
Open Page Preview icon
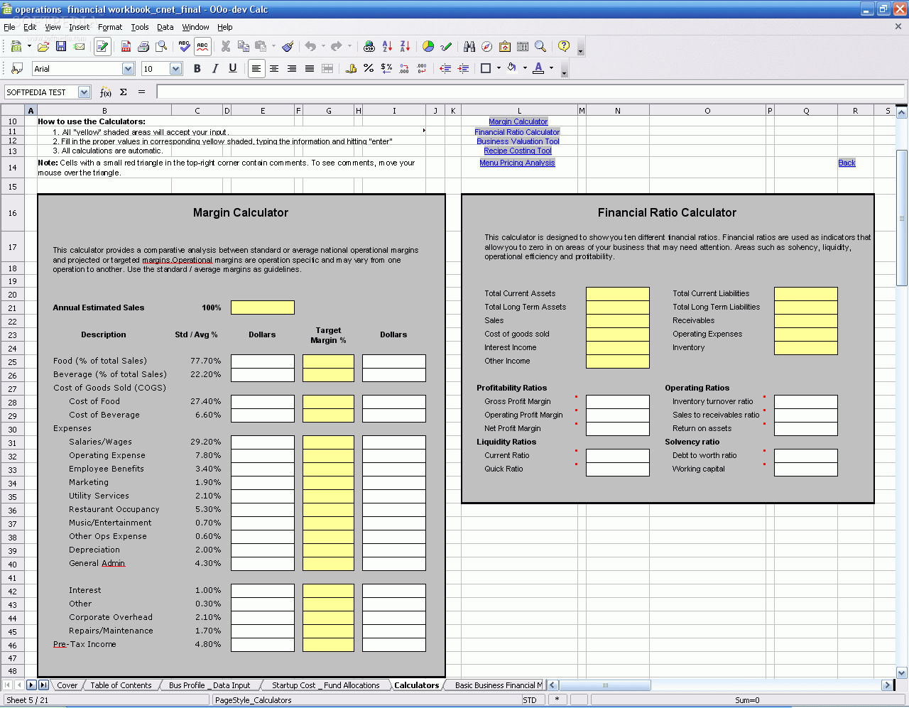pyautogui.click(x=161, y=46)
